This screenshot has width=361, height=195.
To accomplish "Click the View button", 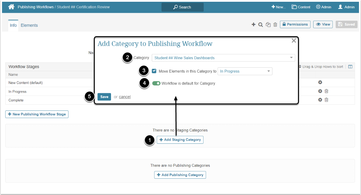I will point(323,24).
